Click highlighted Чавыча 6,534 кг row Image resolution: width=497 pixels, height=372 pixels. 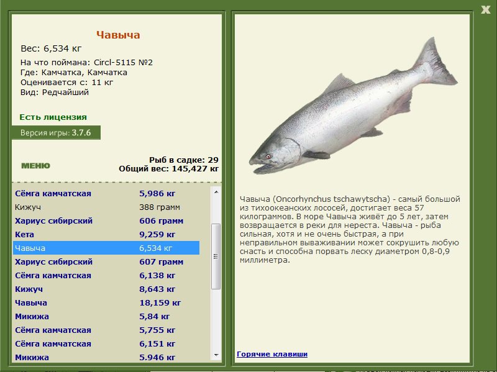point(106,248)
